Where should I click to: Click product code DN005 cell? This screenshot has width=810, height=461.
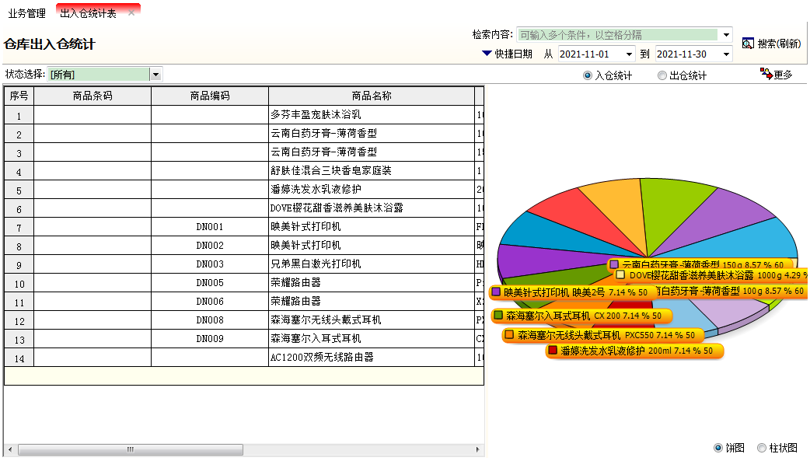click(x=210, y=283)
